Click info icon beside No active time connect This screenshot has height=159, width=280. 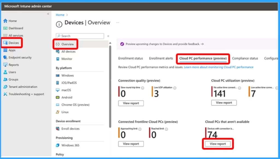click(x=240, y=88)
